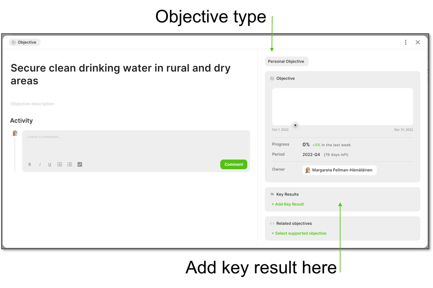The image size is (433, 288).
Task: Apply underline formatting in comment editor
Action: (50, 165)
